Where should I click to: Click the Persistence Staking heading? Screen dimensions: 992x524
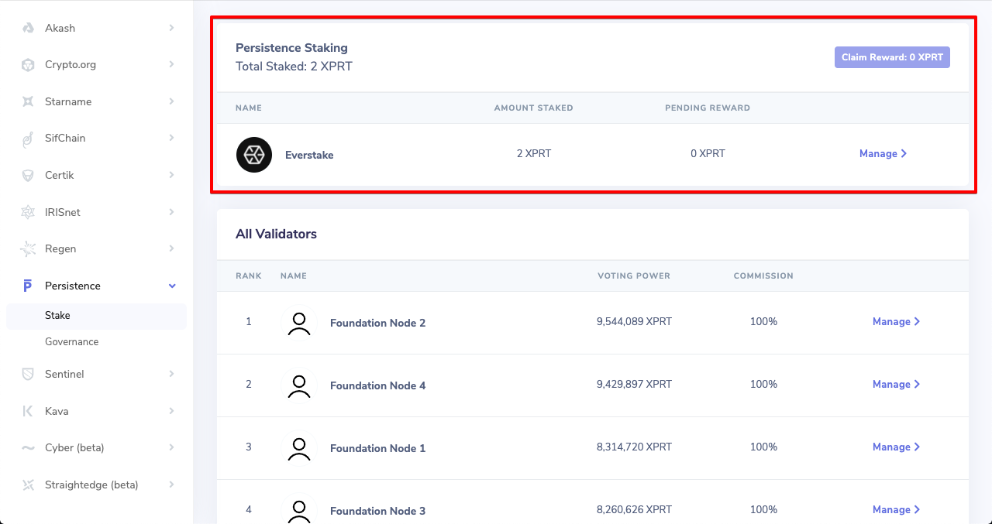coord(291,48)
